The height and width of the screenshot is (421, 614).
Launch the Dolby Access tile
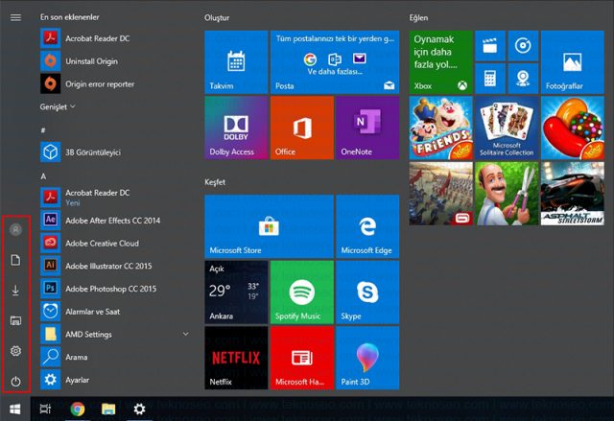pos(236,128)
